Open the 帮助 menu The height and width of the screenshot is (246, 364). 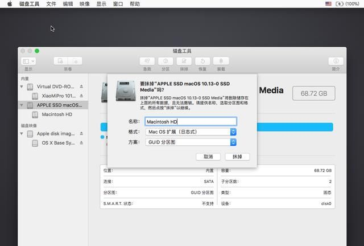pyautogui.click(x=135, y=4)
